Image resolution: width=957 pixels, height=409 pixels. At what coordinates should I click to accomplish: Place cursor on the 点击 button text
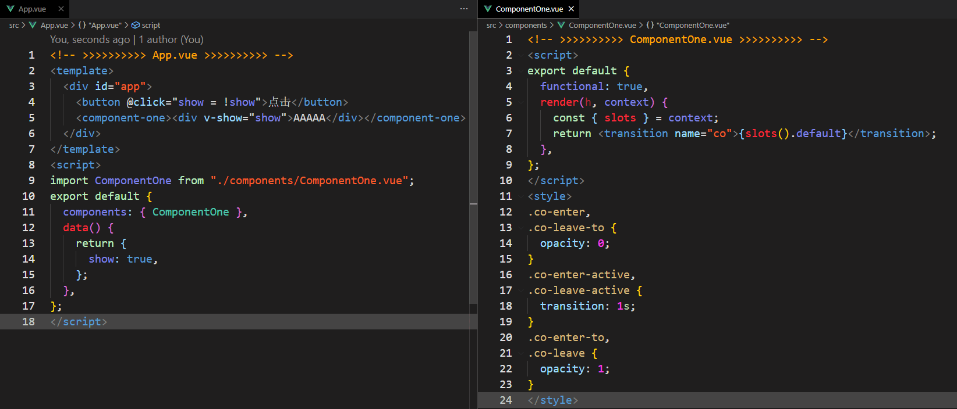tap(279, 102)
